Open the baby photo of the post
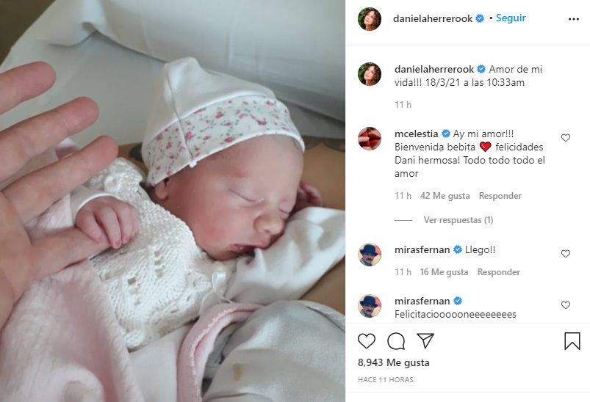The image size is (590, 402). [x=173, y=201]
